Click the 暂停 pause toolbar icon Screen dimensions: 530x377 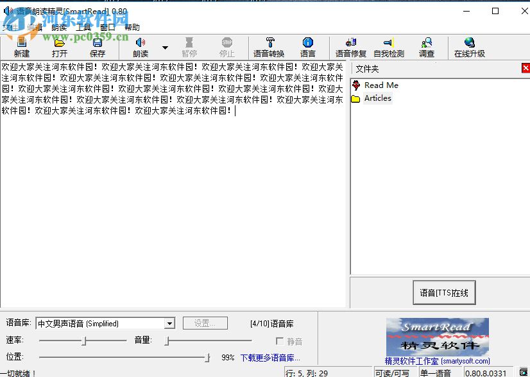(x=189, y=47)
